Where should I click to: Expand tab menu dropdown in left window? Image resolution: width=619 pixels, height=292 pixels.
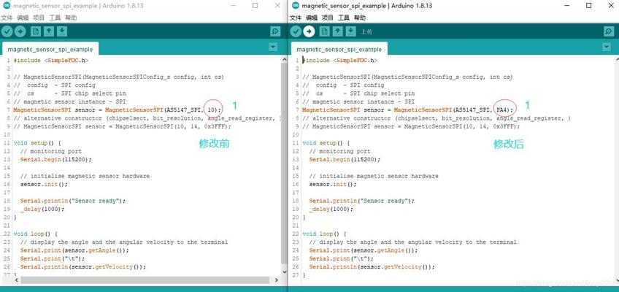point(273,47)
